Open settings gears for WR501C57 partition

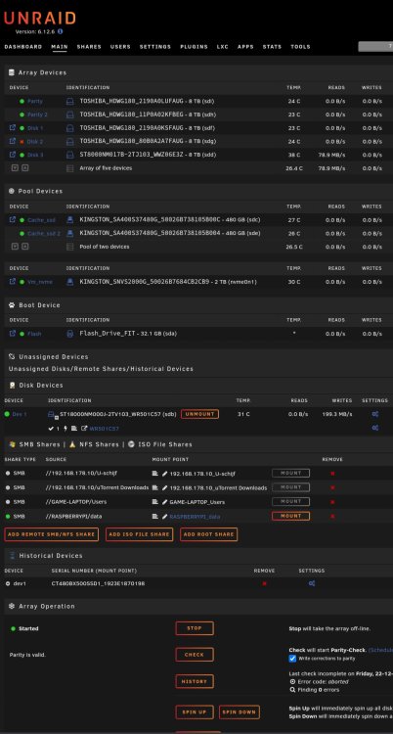click(375, 428)
